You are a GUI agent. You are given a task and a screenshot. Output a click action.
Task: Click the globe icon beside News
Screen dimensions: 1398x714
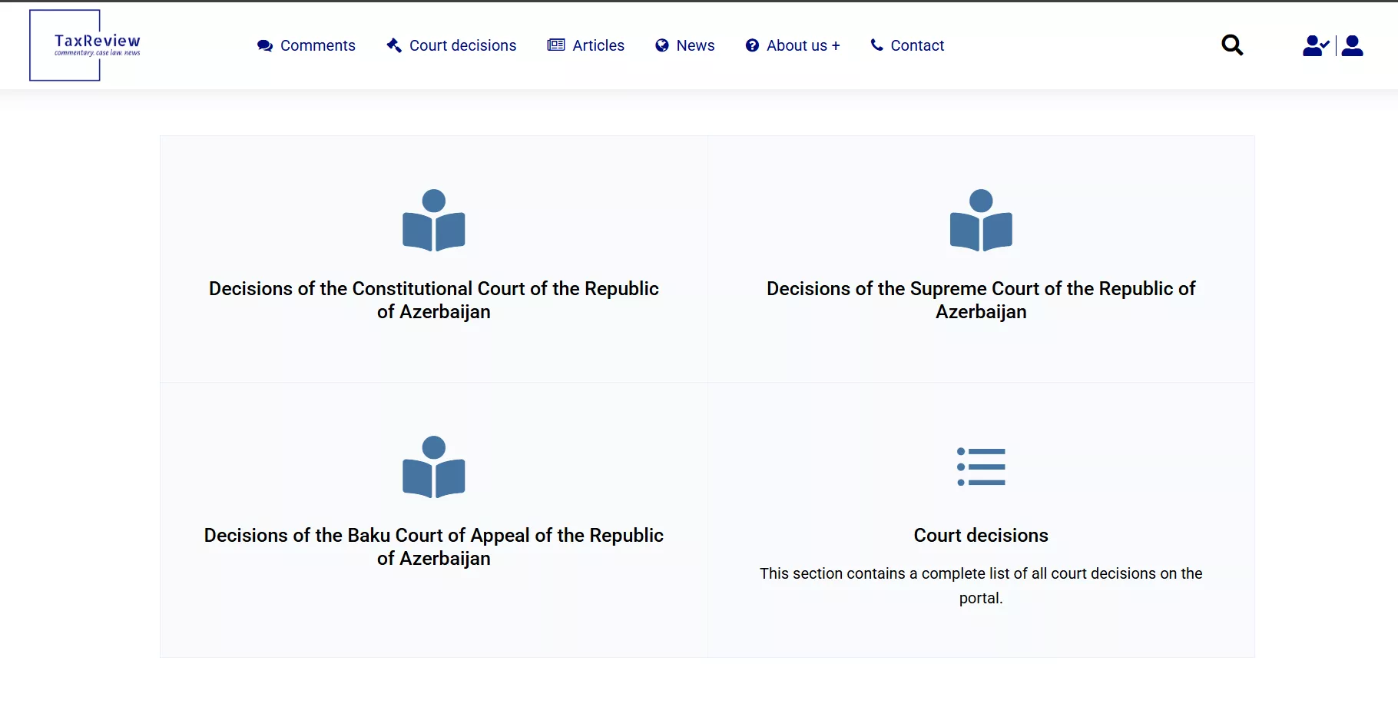click(662, 46)
